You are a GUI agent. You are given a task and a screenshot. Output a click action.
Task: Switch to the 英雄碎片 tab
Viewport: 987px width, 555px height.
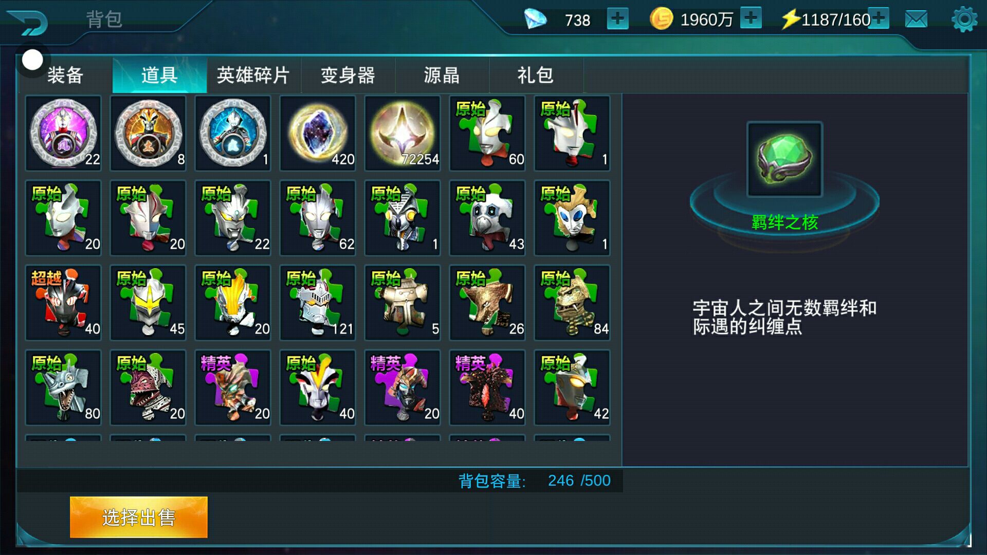coord(253,75)
